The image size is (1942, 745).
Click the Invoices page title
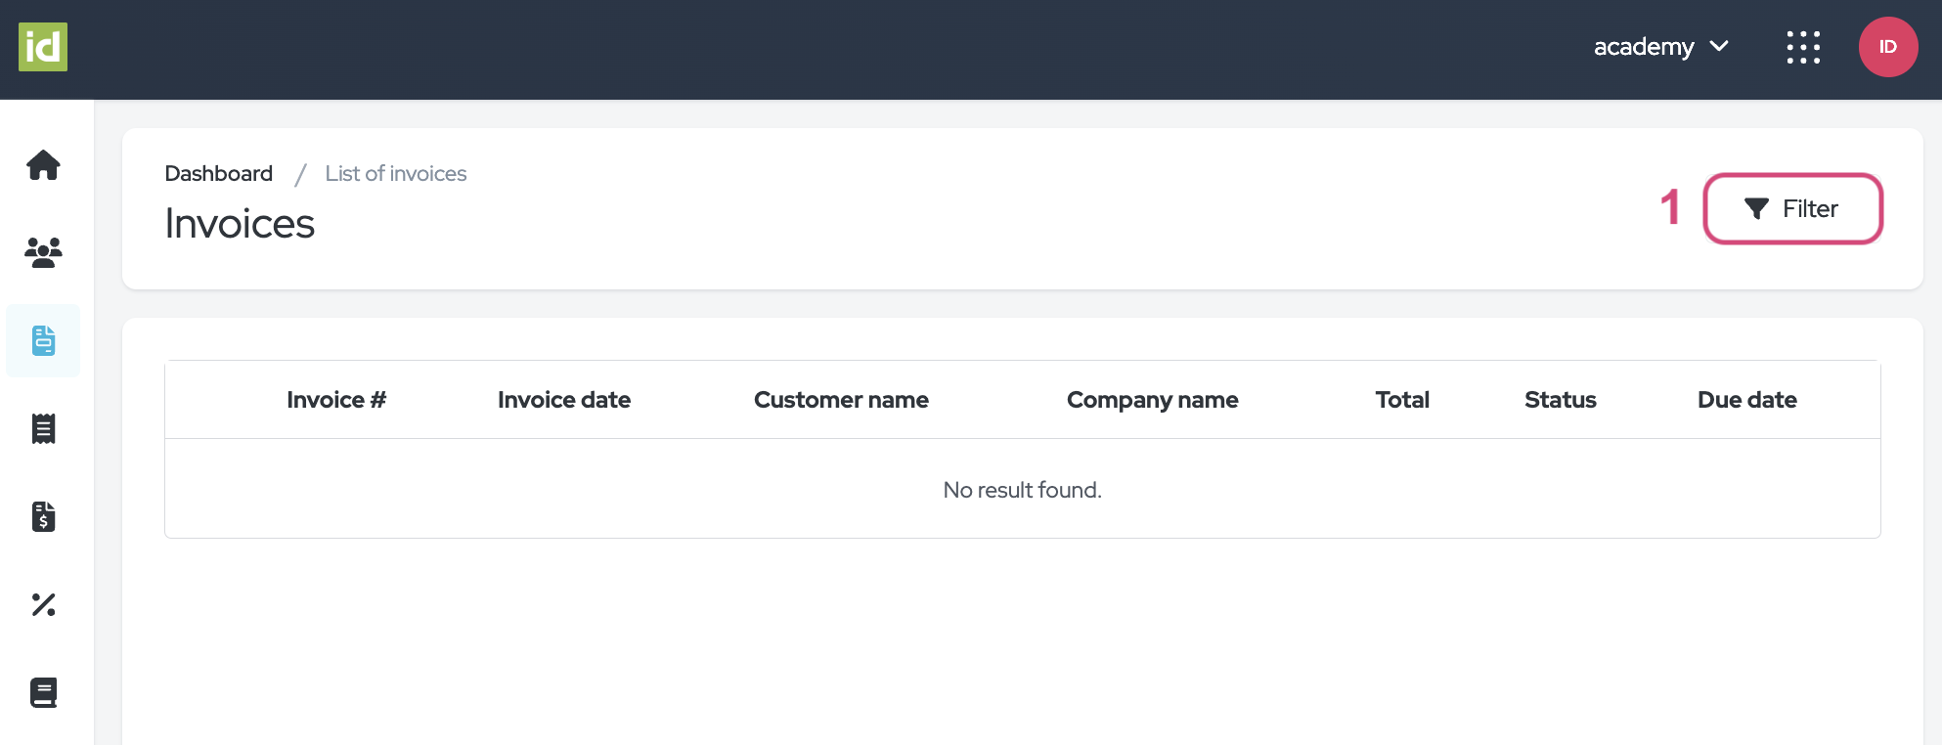[240, 224]
